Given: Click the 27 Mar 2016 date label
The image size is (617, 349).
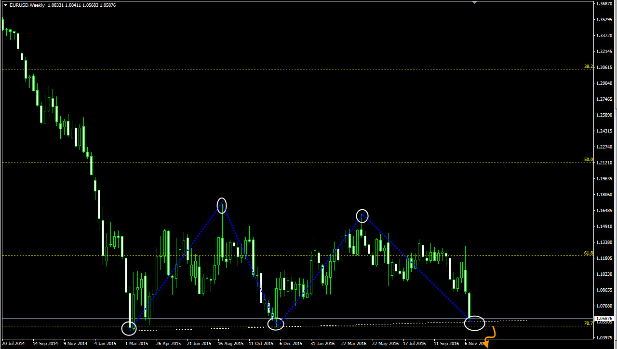Looking at the screenshot, I should [x=353, y=344].
